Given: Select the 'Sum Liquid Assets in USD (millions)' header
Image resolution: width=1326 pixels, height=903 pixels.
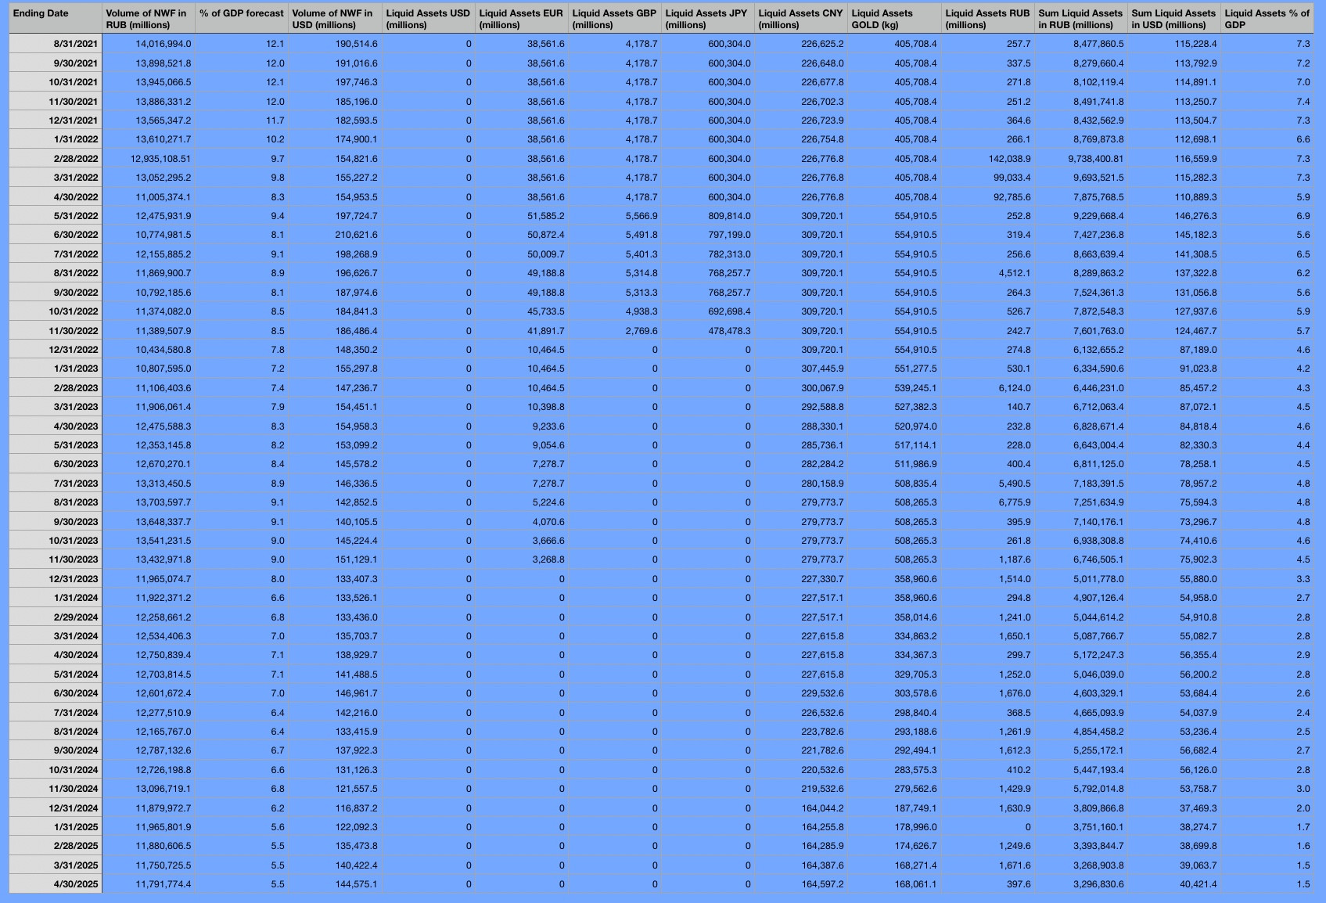Looking at the screenshot, I should [1174, 19].
